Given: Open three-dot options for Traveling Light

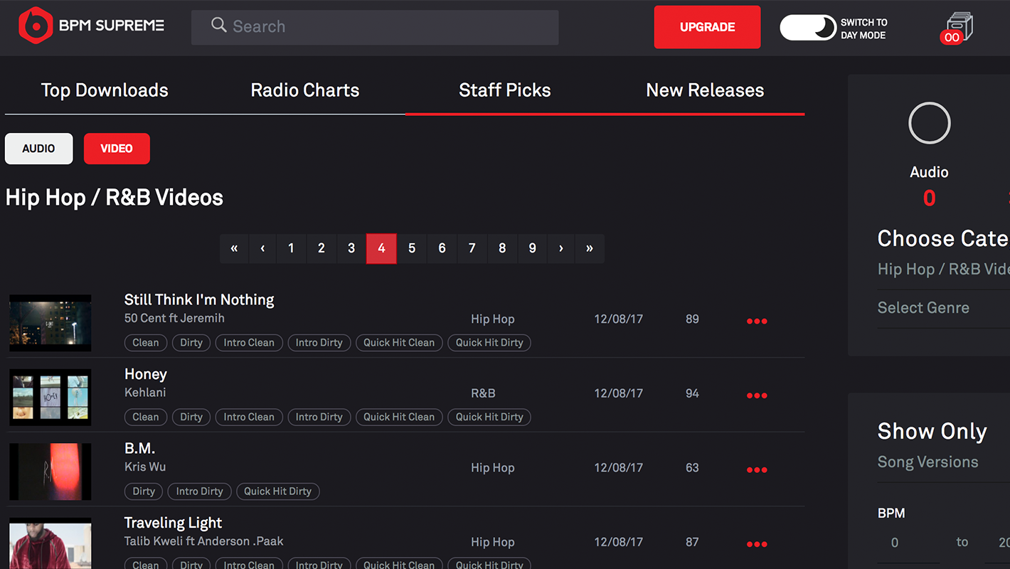Looking at the screenshot, I should point(757,544).
